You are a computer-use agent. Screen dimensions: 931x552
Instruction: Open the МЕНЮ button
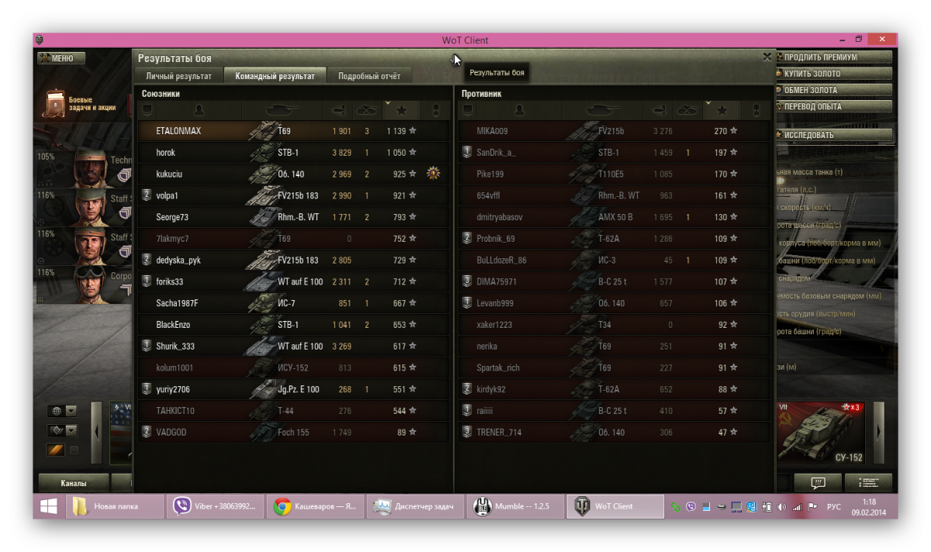pos(61,58)
